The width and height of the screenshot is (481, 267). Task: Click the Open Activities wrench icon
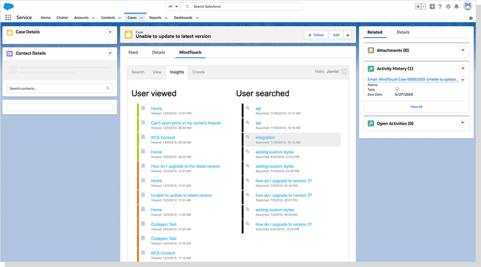coord(371,123)
